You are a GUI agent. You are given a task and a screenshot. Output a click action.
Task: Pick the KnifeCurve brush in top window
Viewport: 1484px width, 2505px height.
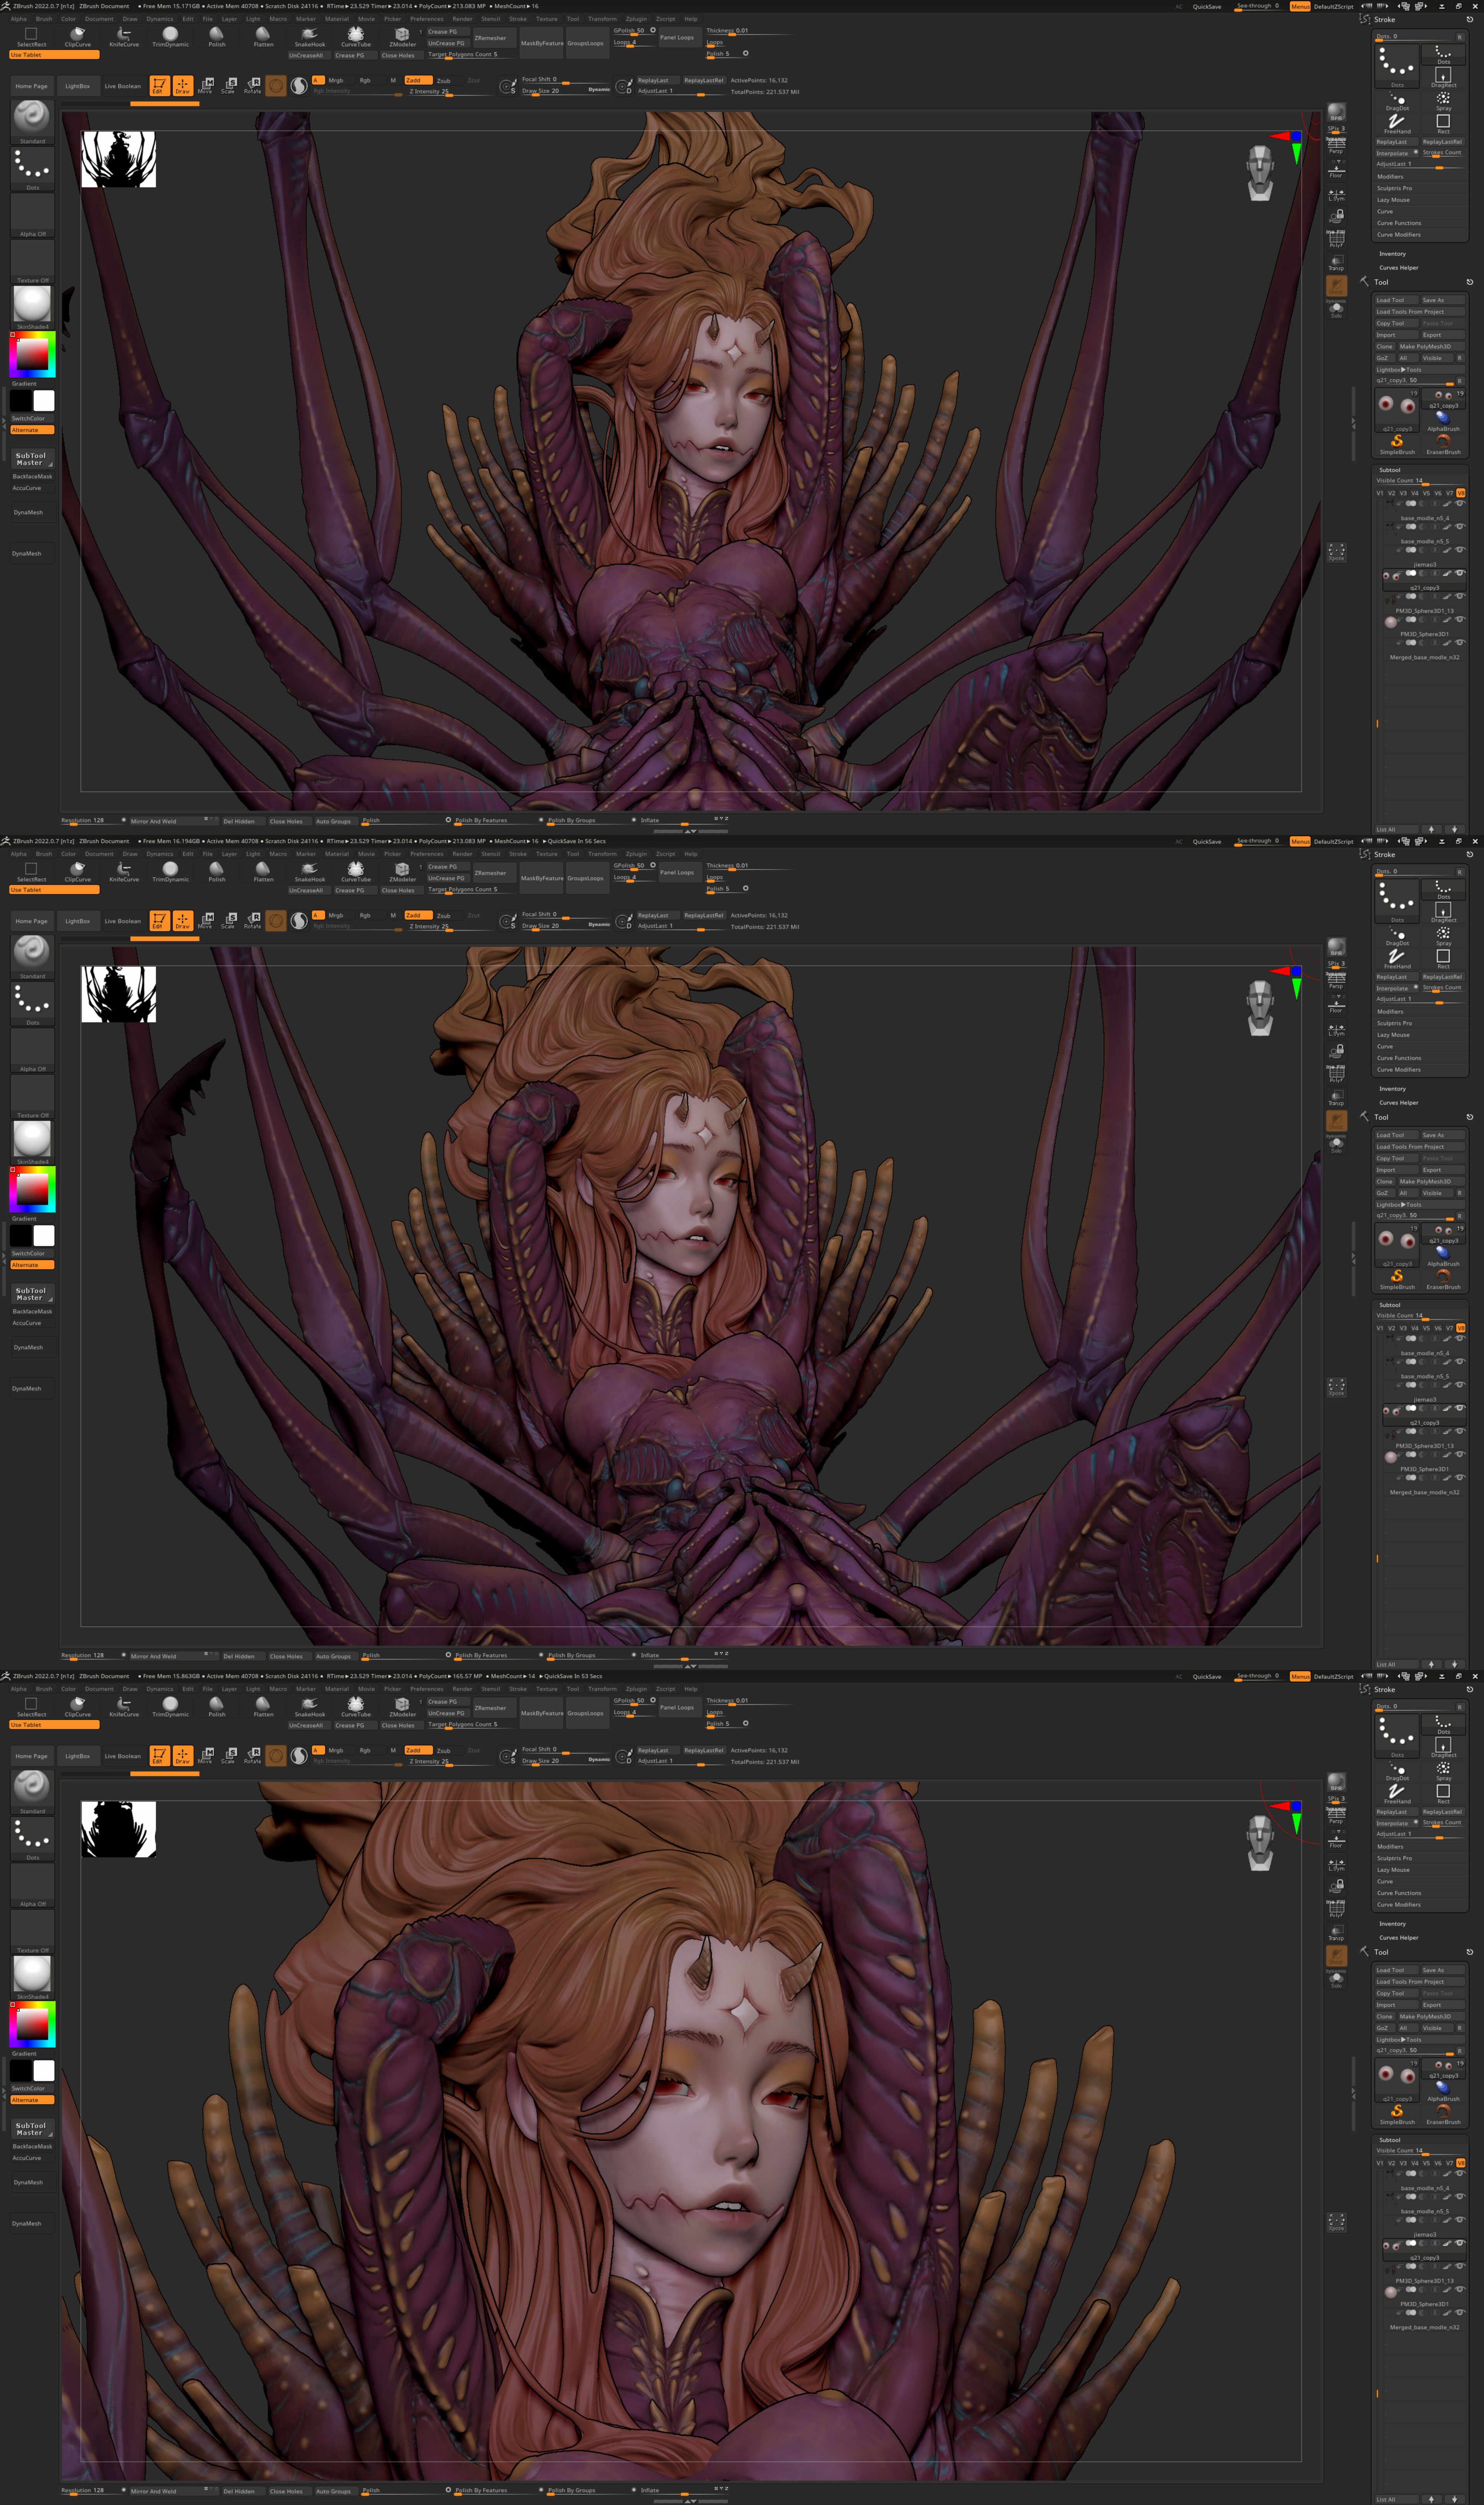[124, 37]
